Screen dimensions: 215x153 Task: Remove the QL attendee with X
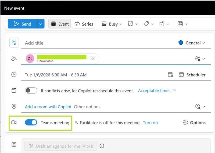click(93, 59)
